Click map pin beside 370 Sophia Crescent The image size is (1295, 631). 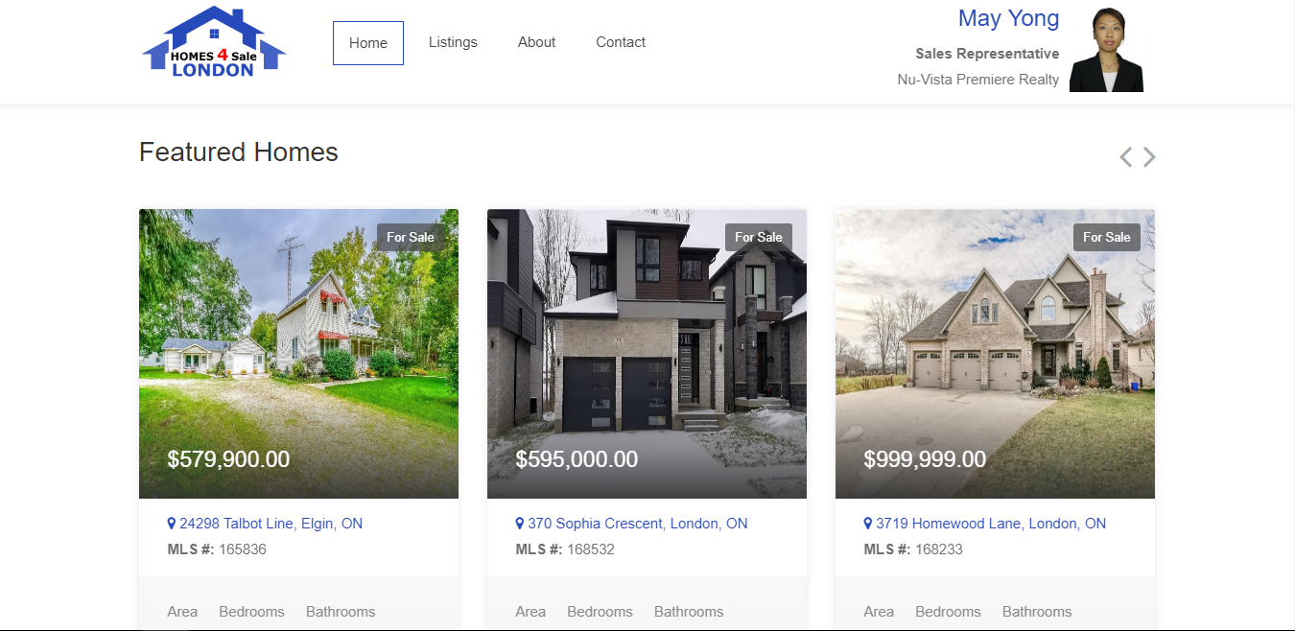tap(520, 524)
